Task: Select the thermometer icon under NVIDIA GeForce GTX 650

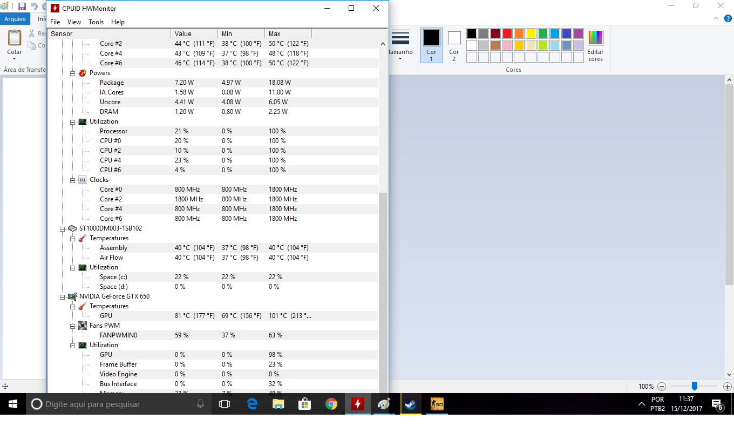Action: click(82, 306)
